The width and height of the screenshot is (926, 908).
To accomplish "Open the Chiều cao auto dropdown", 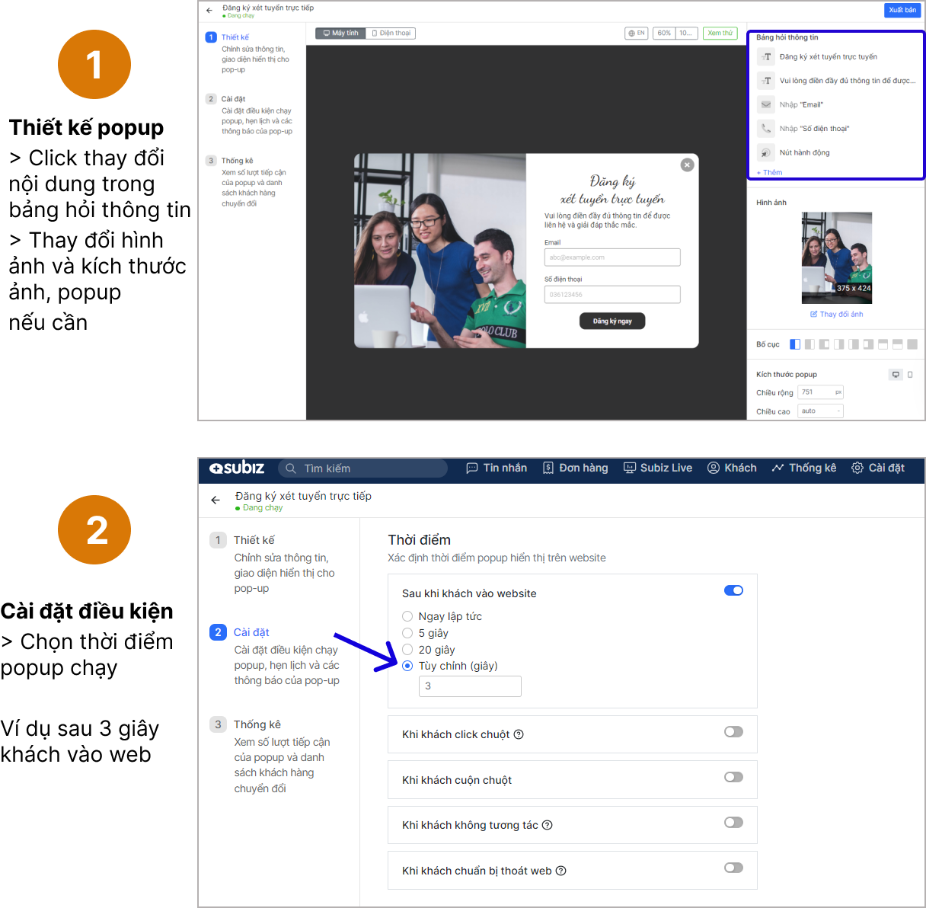I will point(820,411).
